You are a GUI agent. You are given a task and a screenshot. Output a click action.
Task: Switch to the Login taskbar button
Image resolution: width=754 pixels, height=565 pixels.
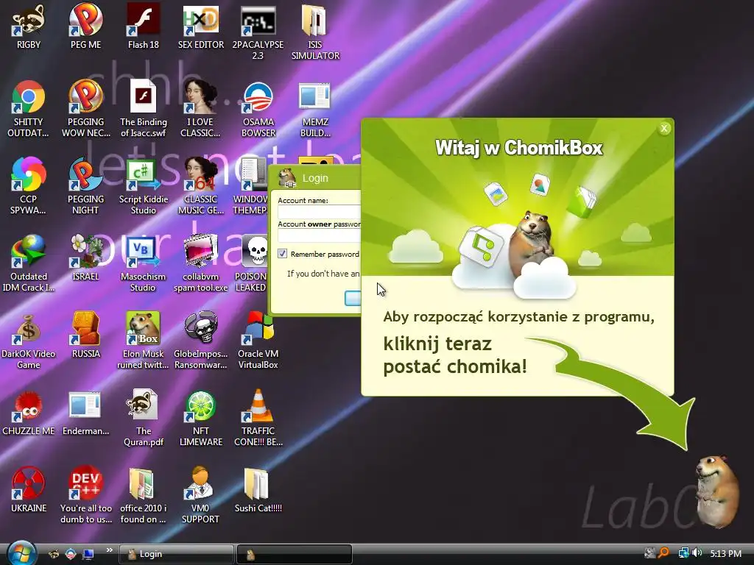tap(177, 554)
